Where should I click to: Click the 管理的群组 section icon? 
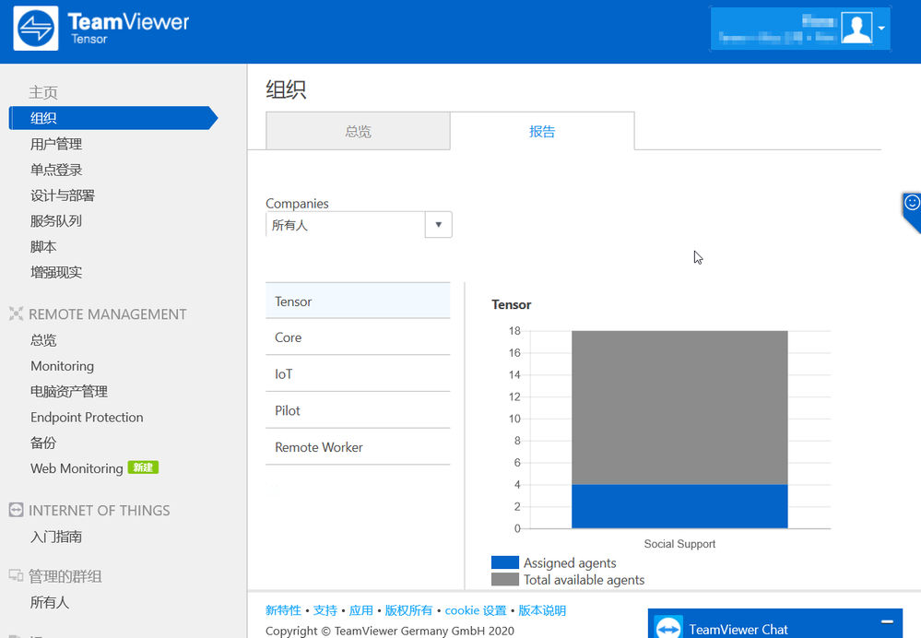(x=16, y=575)
